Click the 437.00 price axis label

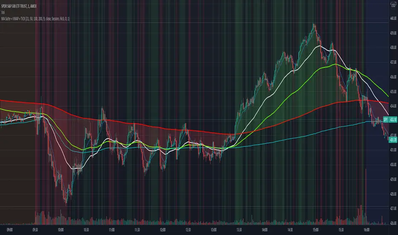coord(393,62)
